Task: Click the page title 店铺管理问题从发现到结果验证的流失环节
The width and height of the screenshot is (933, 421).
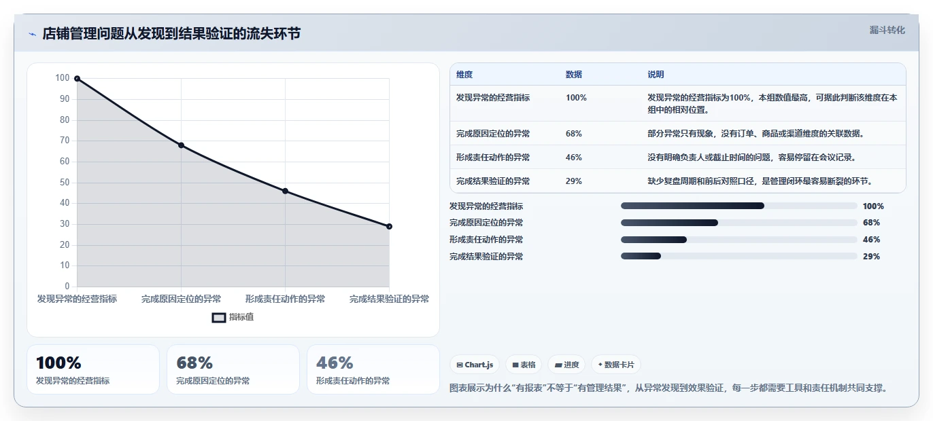Action: 171,34
